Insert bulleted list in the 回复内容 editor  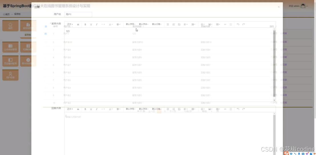point(168,109)
